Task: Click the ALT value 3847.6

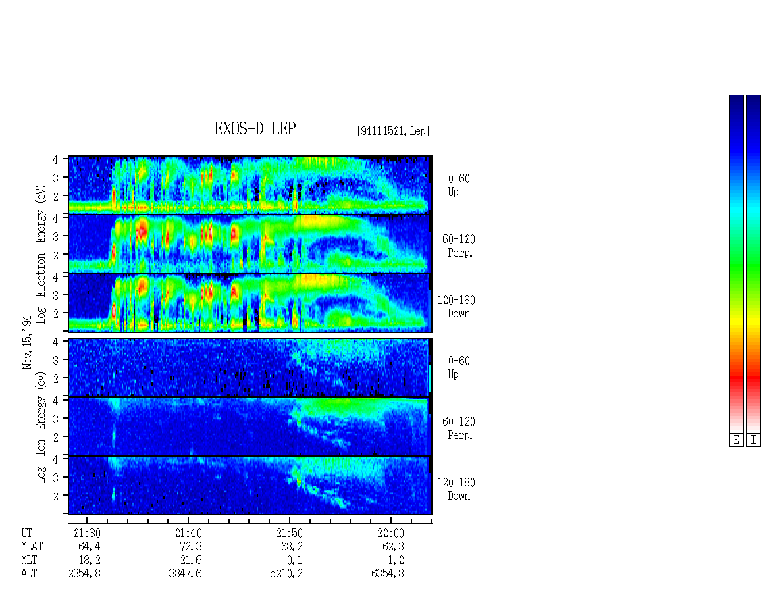Action: pos(186,574)
